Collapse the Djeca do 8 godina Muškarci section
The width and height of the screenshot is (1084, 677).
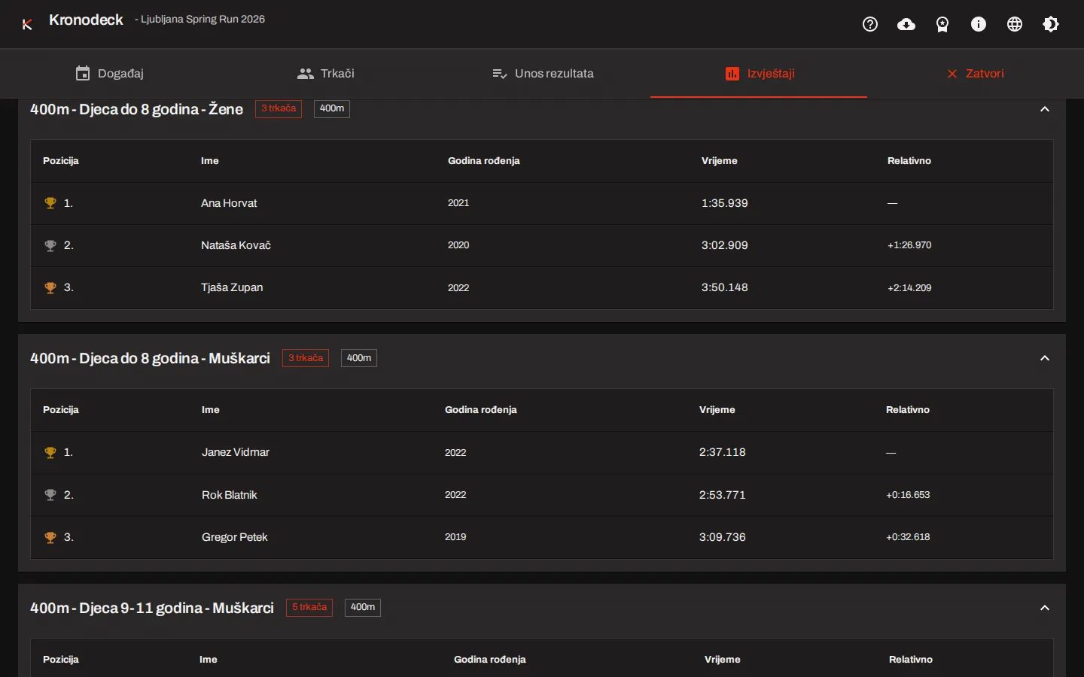[x=1045, y=358]
